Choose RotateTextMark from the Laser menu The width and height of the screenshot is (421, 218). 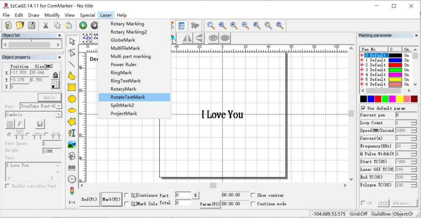tap(128, 97)
